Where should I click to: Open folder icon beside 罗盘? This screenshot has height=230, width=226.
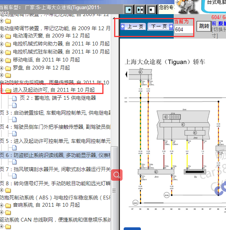[8, 68]
